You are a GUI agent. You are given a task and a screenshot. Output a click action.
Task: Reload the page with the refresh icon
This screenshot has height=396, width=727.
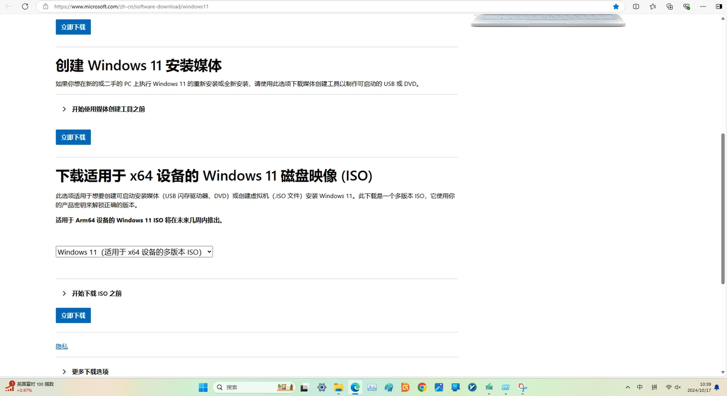pyautogui.click(x=25, y=7)
